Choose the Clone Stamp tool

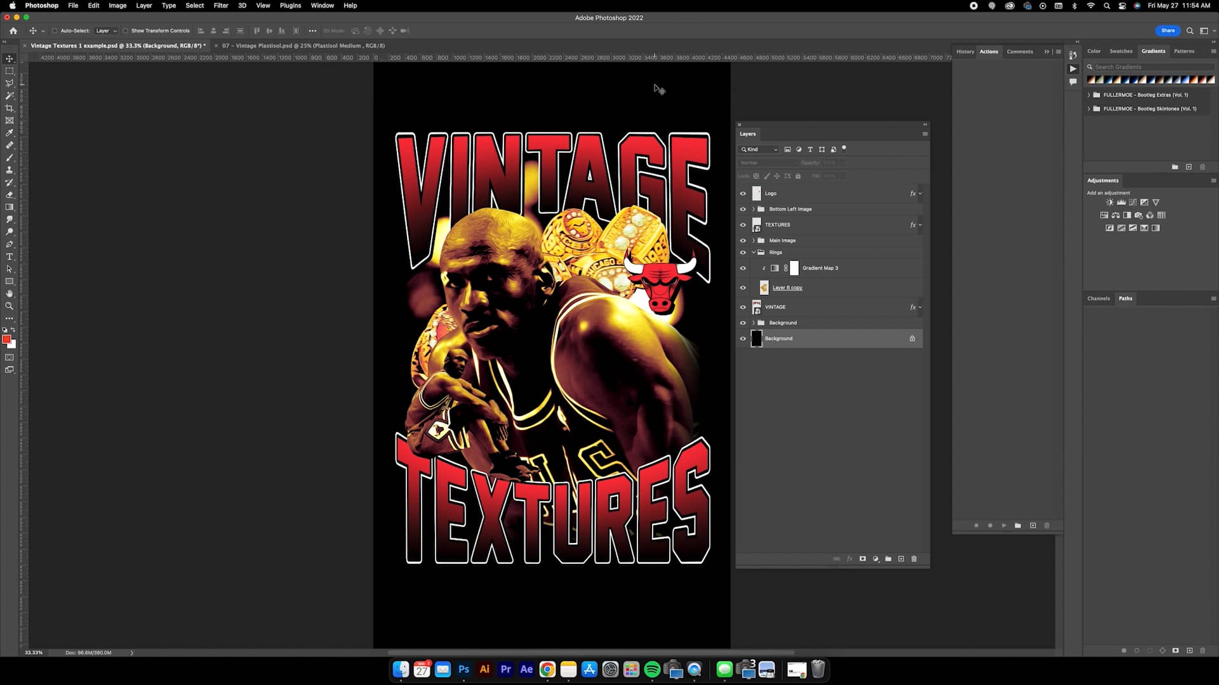point(10,170)
